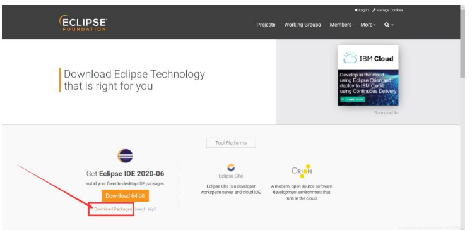Click the Download 64 bit button
The image size is (472, 230).
point(125,196)
